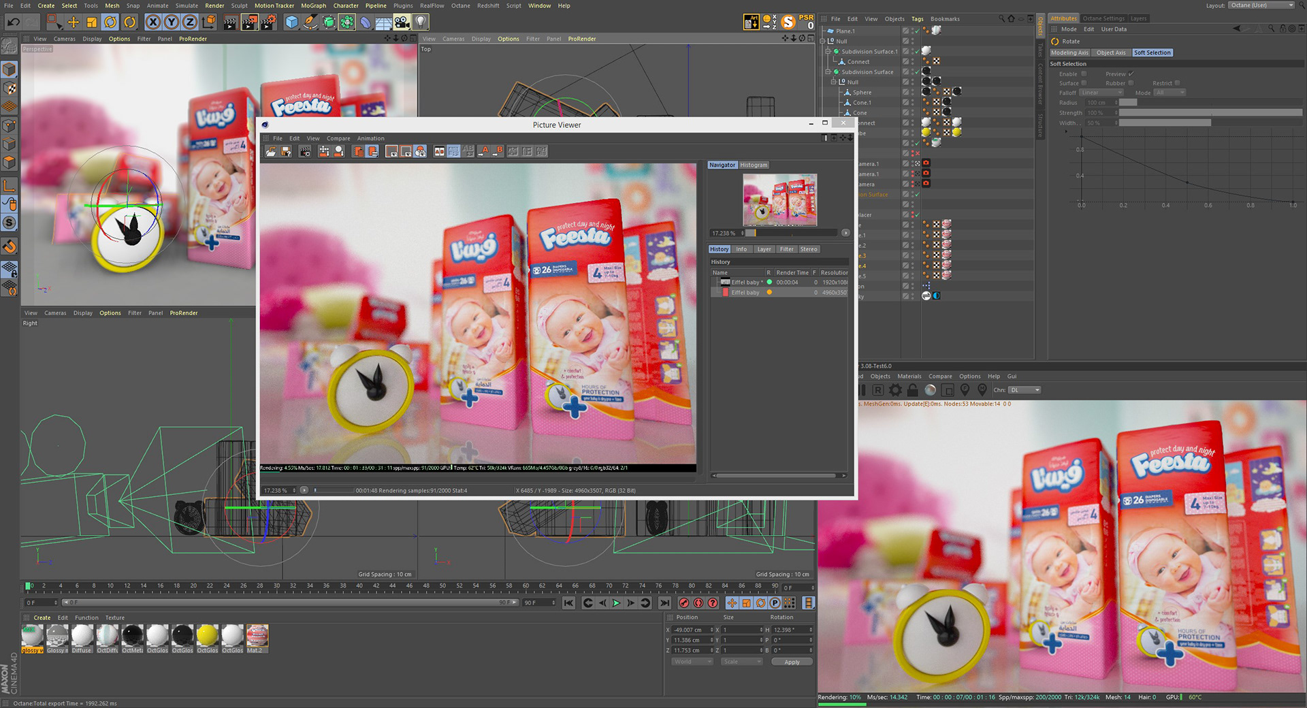Open the Redshift menu
Viewport: 1307px width, 708px height.
click(488, 5)
